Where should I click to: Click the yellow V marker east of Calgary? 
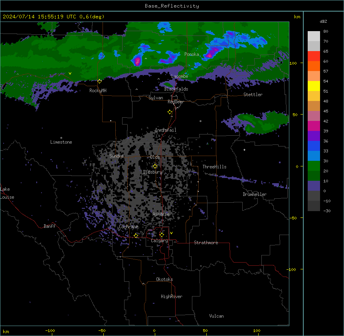(171, 233)
